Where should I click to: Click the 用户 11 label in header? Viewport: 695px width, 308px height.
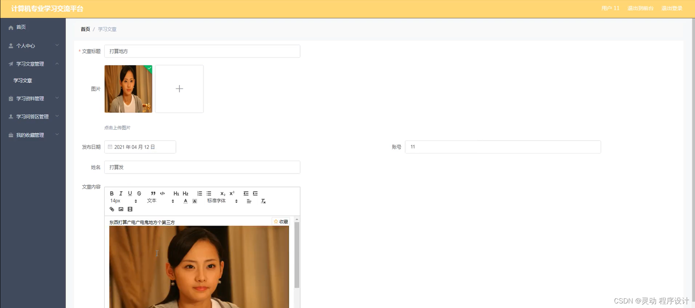pos(611,8)
